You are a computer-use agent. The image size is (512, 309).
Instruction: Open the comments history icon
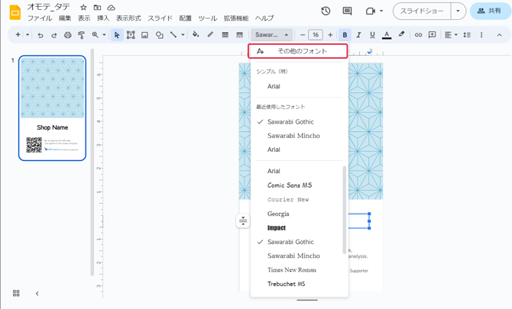(x=347, y=11)
